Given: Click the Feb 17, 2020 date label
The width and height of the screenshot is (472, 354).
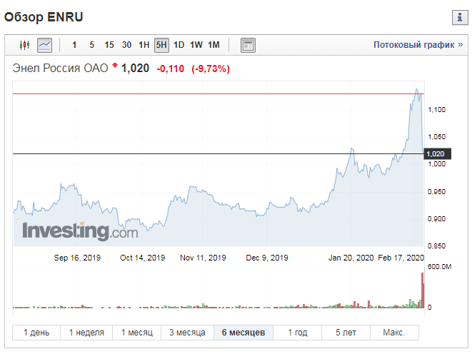Looking at the screenshot, I should pyautogui.click(x=401, y=258).
